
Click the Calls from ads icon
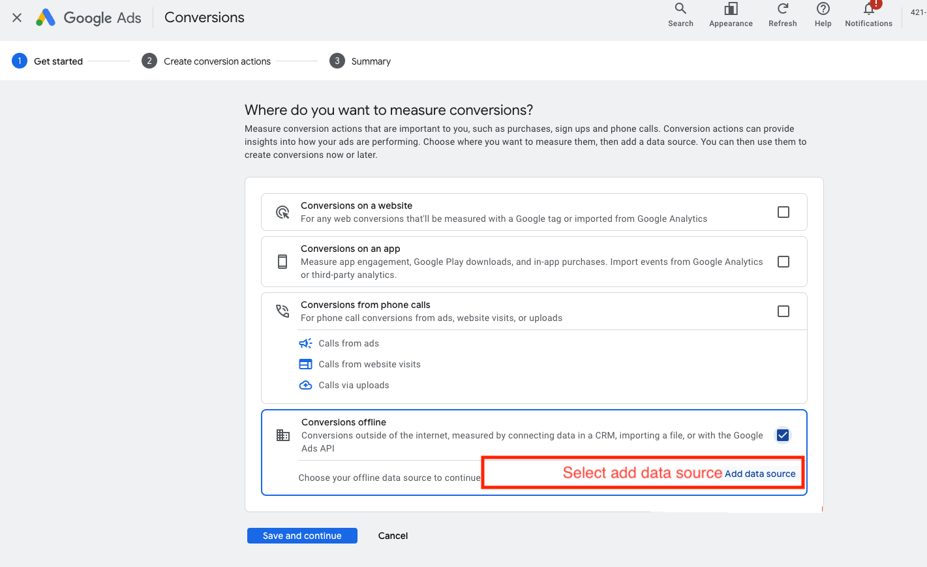click(x=305, y=343)
